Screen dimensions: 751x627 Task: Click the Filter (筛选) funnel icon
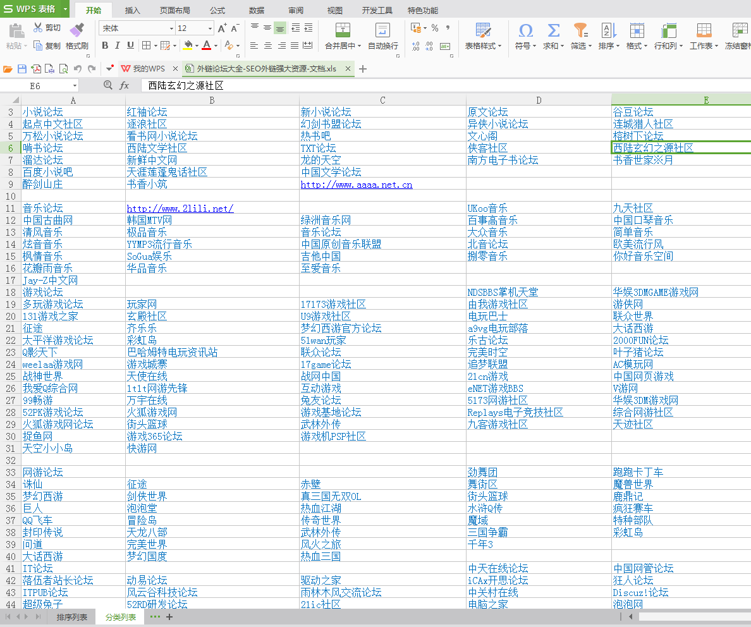coord(580,31)
